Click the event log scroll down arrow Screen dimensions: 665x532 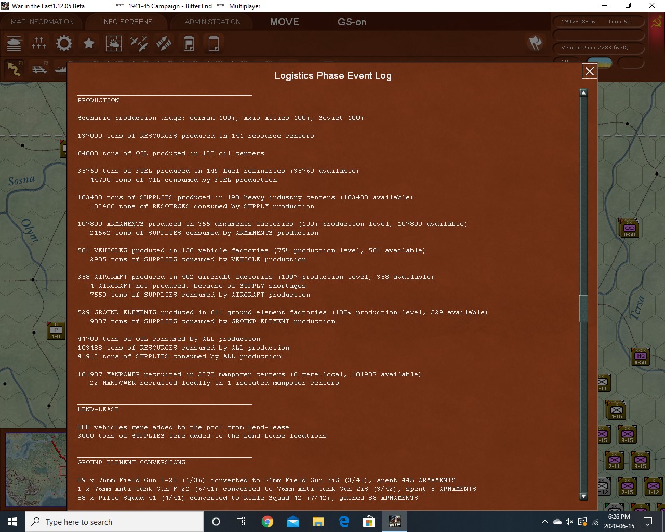[583, 496]
